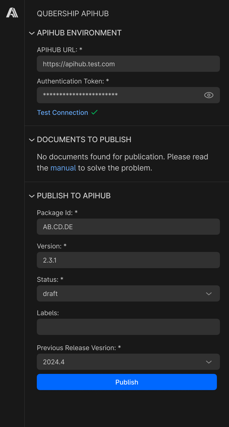Collapse the APIHUB ENVIRONMENT section
This screenshot has height=427, width=229.
point(32,33)
